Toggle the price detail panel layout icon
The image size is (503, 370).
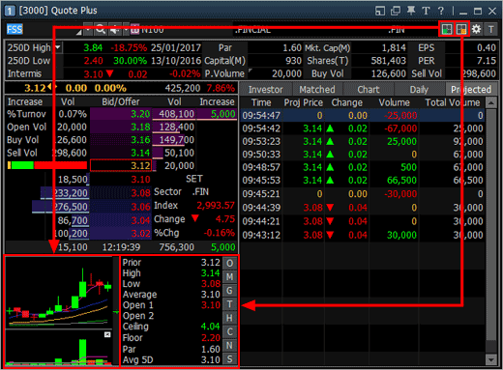461,29
